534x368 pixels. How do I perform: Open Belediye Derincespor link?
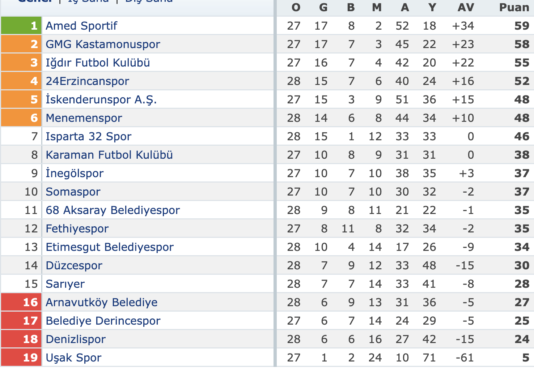pyautogui.click(x=103, y=321)
